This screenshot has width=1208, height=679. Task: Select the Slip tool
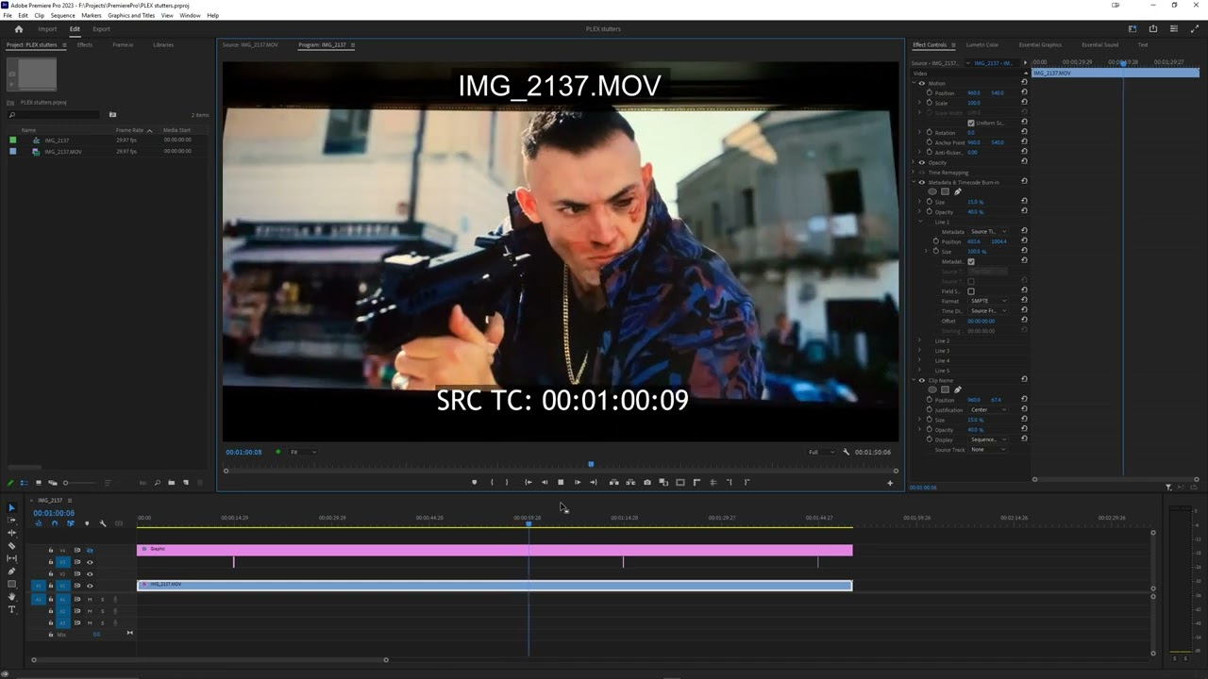click(x=11, y=558)
